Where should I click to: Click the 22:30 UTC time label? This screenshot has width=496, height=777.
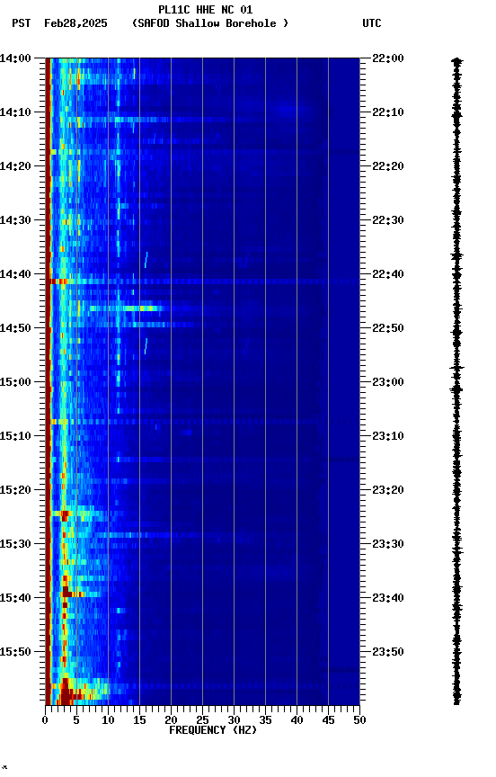388,220
